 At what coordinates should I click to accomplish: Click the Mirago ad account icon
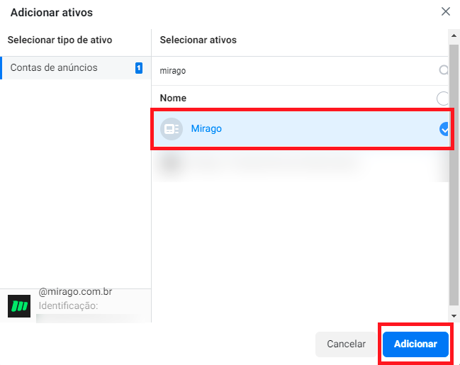click(172, 129)
